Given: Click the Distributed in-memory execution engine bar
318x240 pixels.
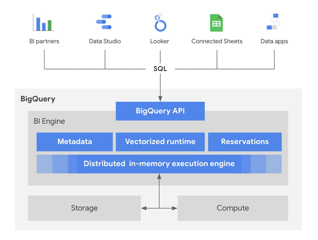Looking at the screenshot, I should point(159,164).
